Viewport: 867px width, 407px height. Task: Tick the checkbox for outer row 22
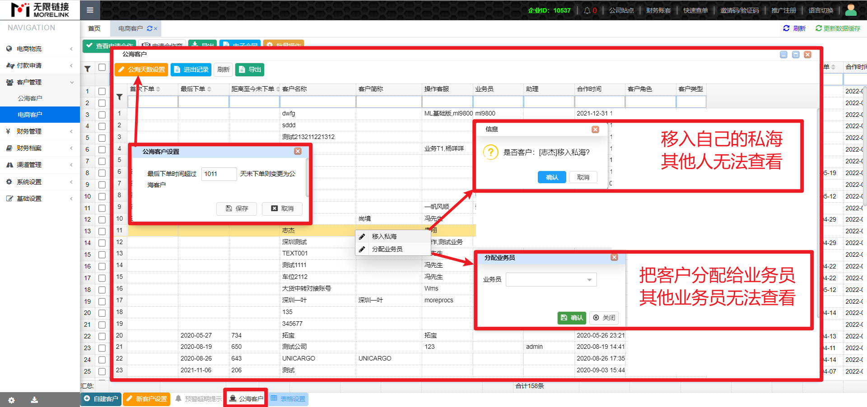[x=102, y=336]
